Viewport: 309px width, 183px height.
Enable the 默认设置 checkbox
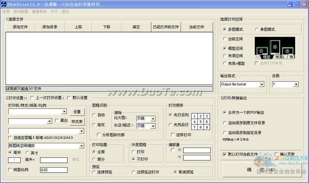69,98
